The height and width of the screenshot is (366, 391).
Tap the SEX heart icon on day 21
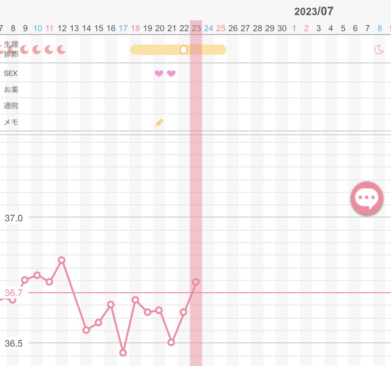[x=171, y=73]
